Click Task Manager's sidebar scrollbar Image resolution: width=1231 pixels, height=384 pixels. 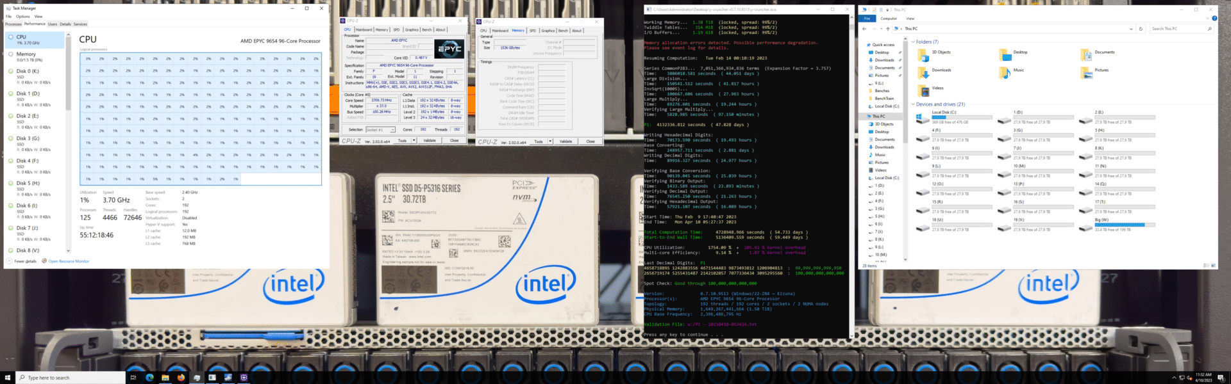[68, 74]
